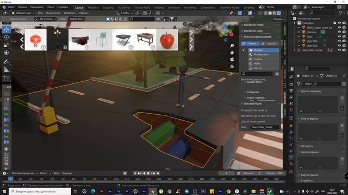
Task: Click the pan hand gizmo in the viewport
Action: point(232,53)
